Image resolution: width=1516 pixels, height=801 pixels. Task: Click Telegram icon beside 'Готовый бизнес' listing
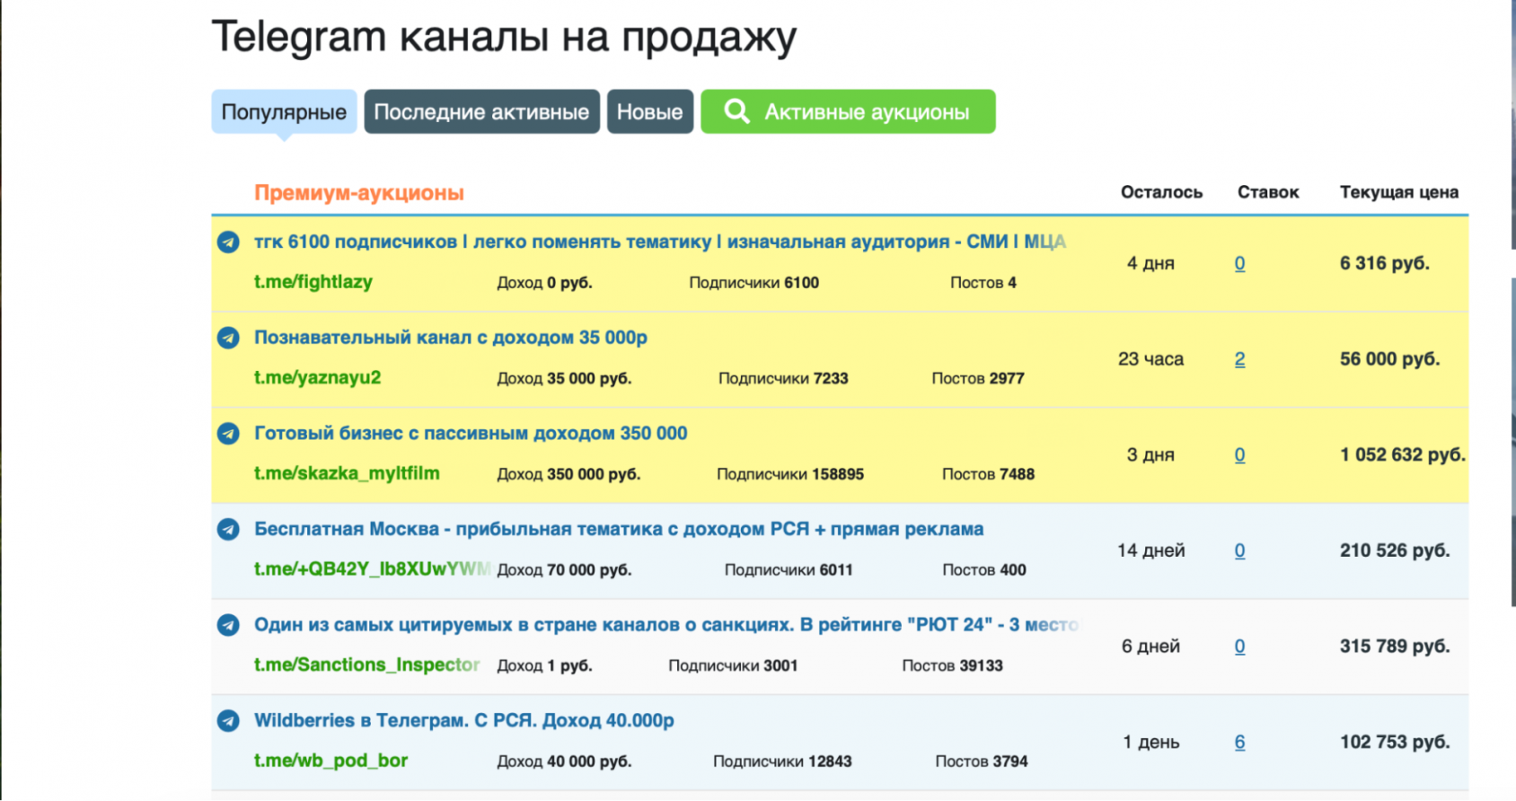pyautogui.click(x=228, y=434)
